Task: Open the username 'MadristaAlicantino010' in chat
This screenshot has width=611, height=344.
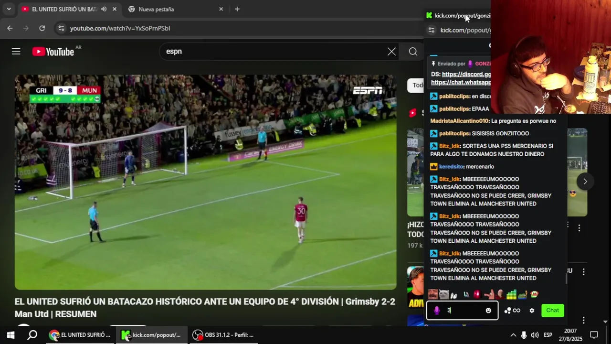Action: 459,121
